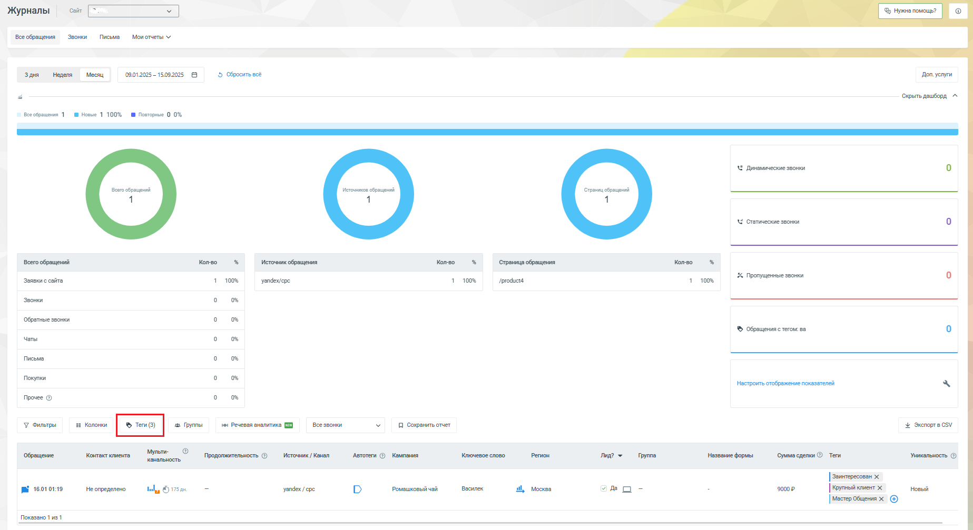Viewport: 973px width, 530px height.
Task: Click the wrench icon for indicator settings
Action: click(946, 384)
